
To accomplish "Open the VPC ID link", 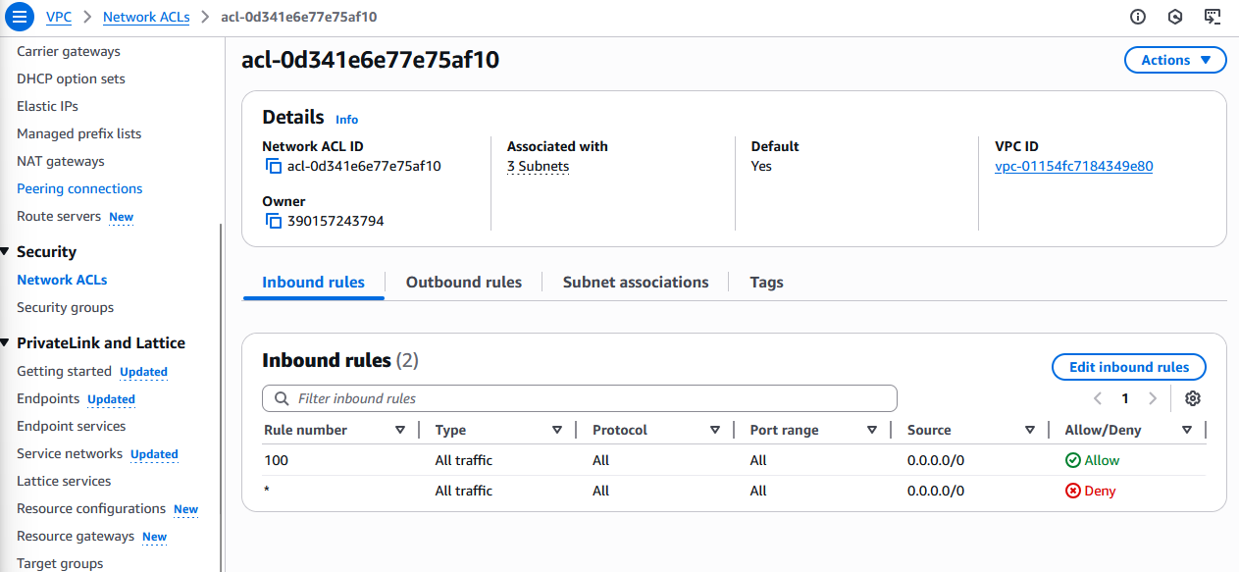I will [x=1073, y=167].
